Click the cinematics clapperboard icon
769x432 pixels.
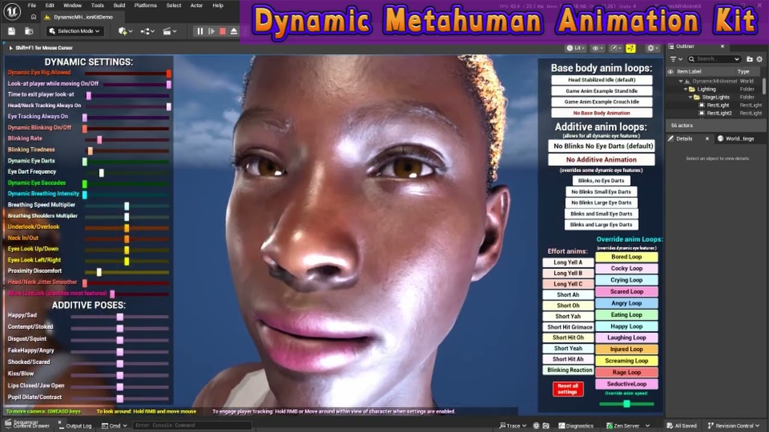[168, 31]
